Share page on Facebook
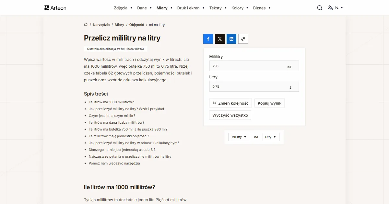This screenshot has height=204, width=389. point(208,39)
